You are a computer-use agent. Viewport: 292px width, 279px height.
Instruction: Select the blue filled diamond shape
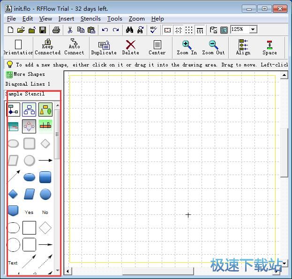(13, 194)
